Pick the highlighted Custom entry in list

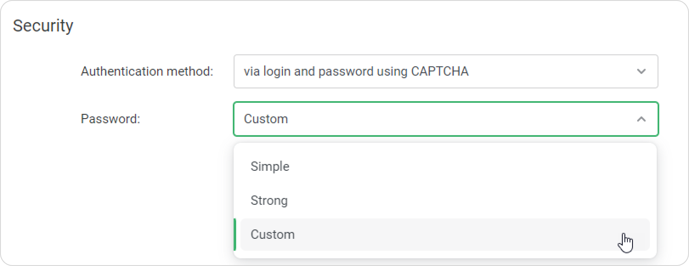pyautogui.click(x=445, y=235)
